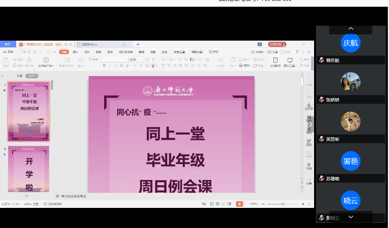This screenshot has width=389, height=228.
Task: Click the Decrease Font Size icon
Action: click(153, 60)
